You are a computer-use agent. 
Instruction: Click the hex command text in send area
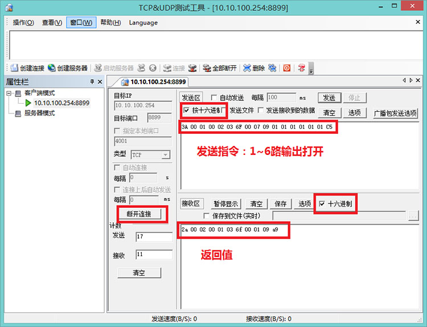[257, 126]
